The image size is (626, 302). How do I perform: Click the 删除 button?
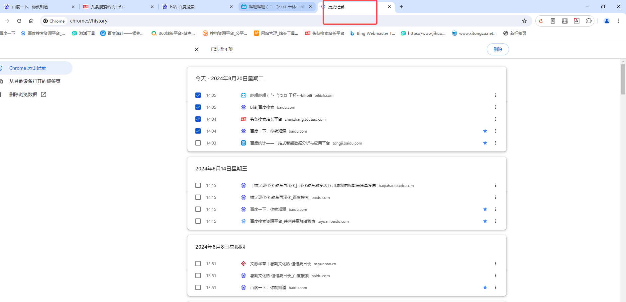[x=498, y=49]
